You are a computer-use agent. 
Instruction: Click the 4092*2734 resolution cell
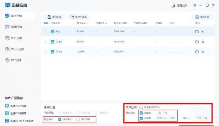119,52
